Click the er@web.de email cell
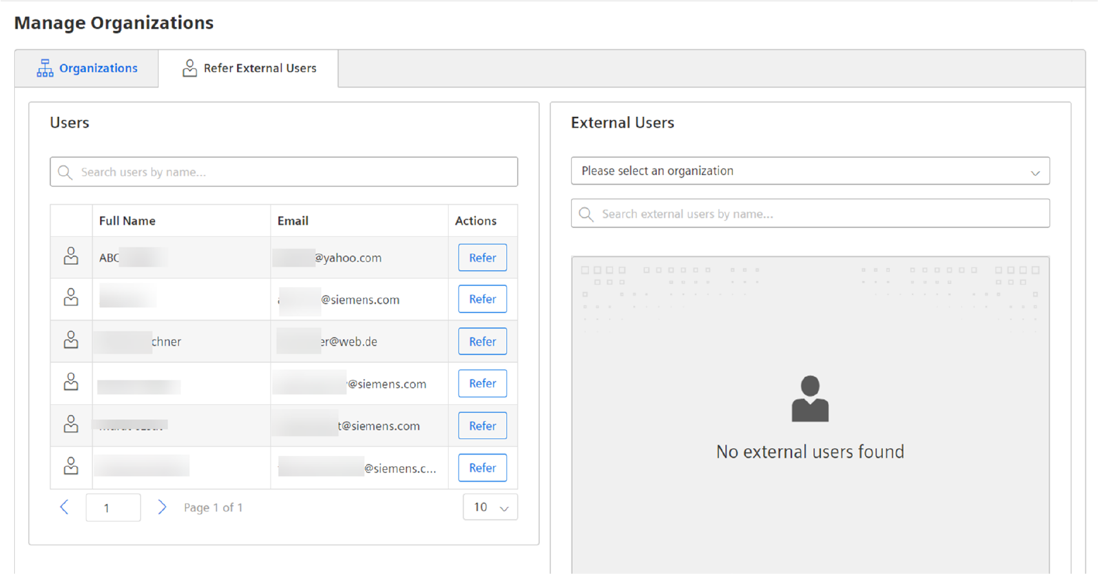 pyautogui.click(x=359, y=342)
